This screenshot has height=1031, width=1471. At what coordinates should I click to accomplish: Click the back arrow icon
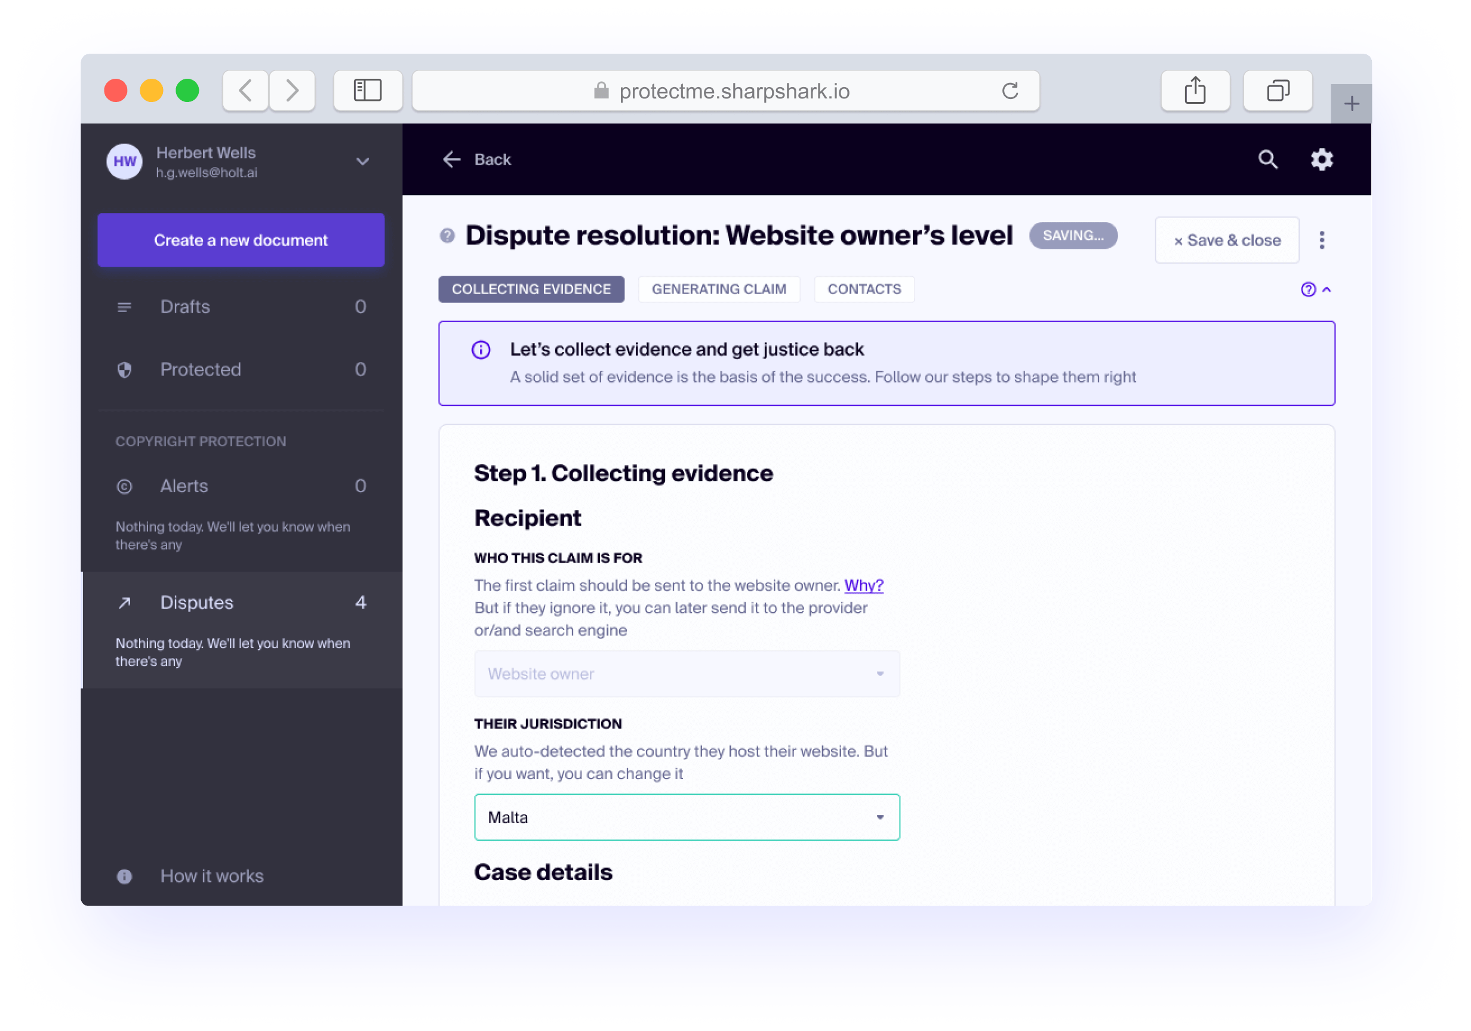(452, 159)
